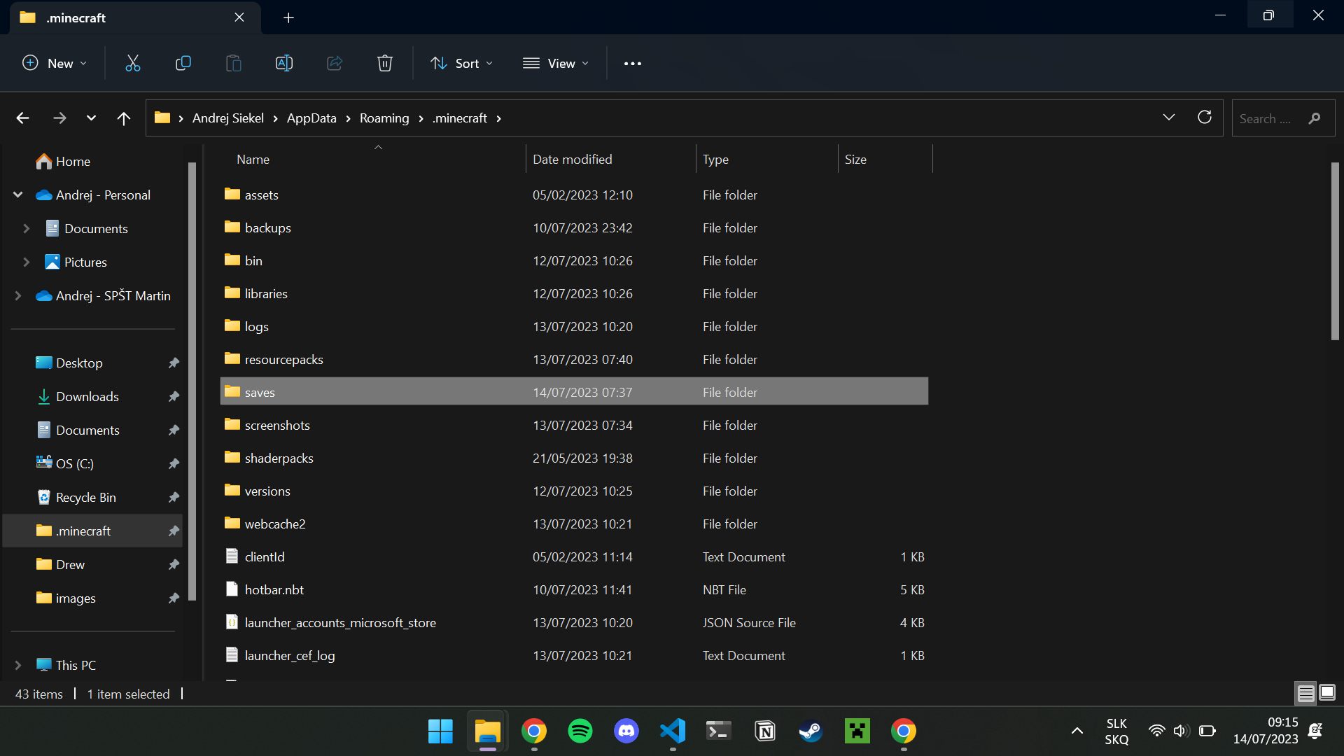This screenshot has height=756, width=1344.
Task: Click Andrej Siekel in the breadcrumb
Action: click(228, 118)
